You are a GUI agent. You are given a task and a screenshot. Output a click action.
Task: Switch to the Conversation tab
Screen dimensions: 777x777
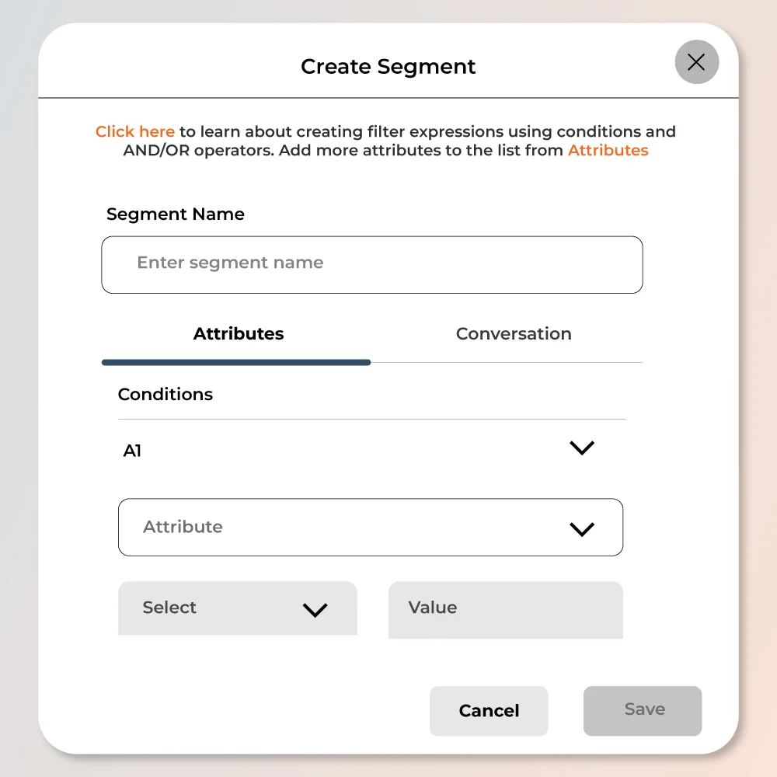[x=514, y=334]
